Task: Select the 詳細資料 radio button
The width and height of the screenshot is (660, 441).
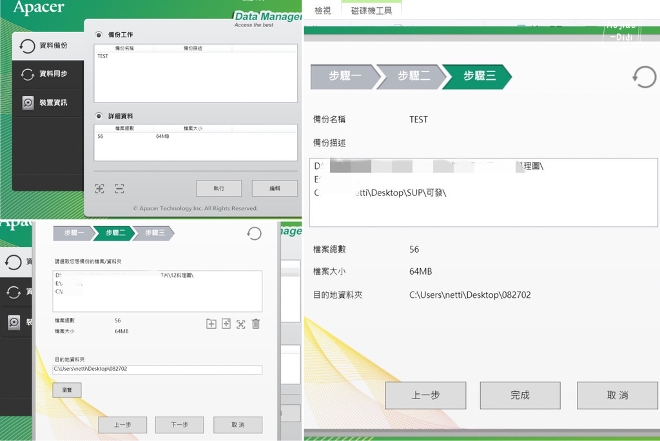Action: 99,116
